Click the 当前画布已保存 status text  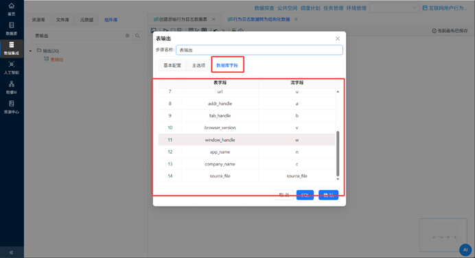452,31
